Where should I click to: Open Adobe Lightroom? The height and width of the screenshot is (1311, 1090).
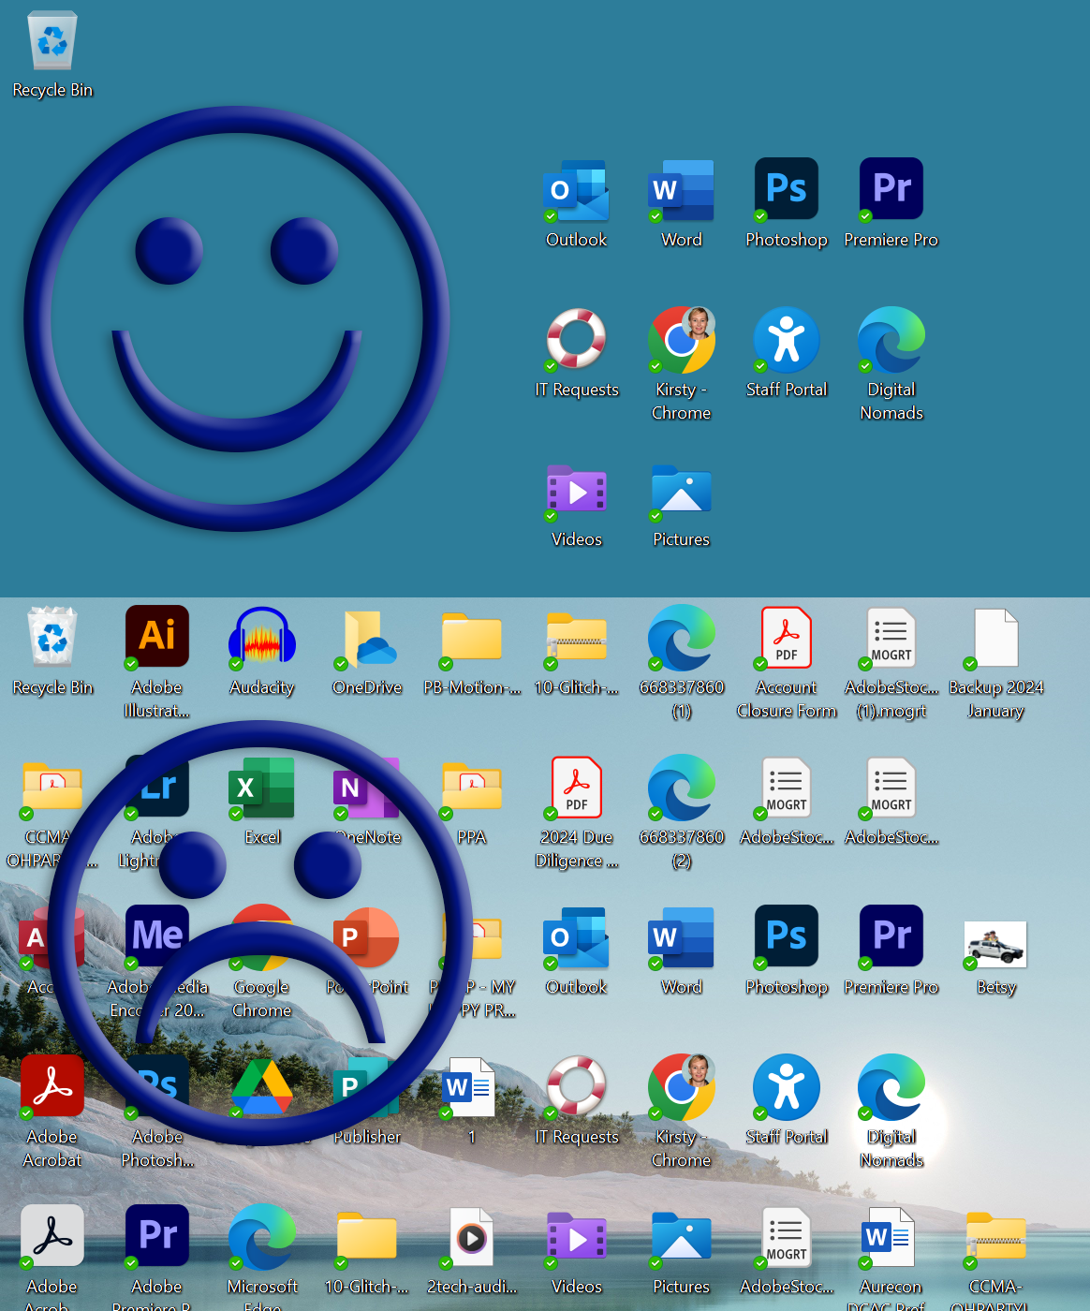pyautogui.click(x=156, y=787)
